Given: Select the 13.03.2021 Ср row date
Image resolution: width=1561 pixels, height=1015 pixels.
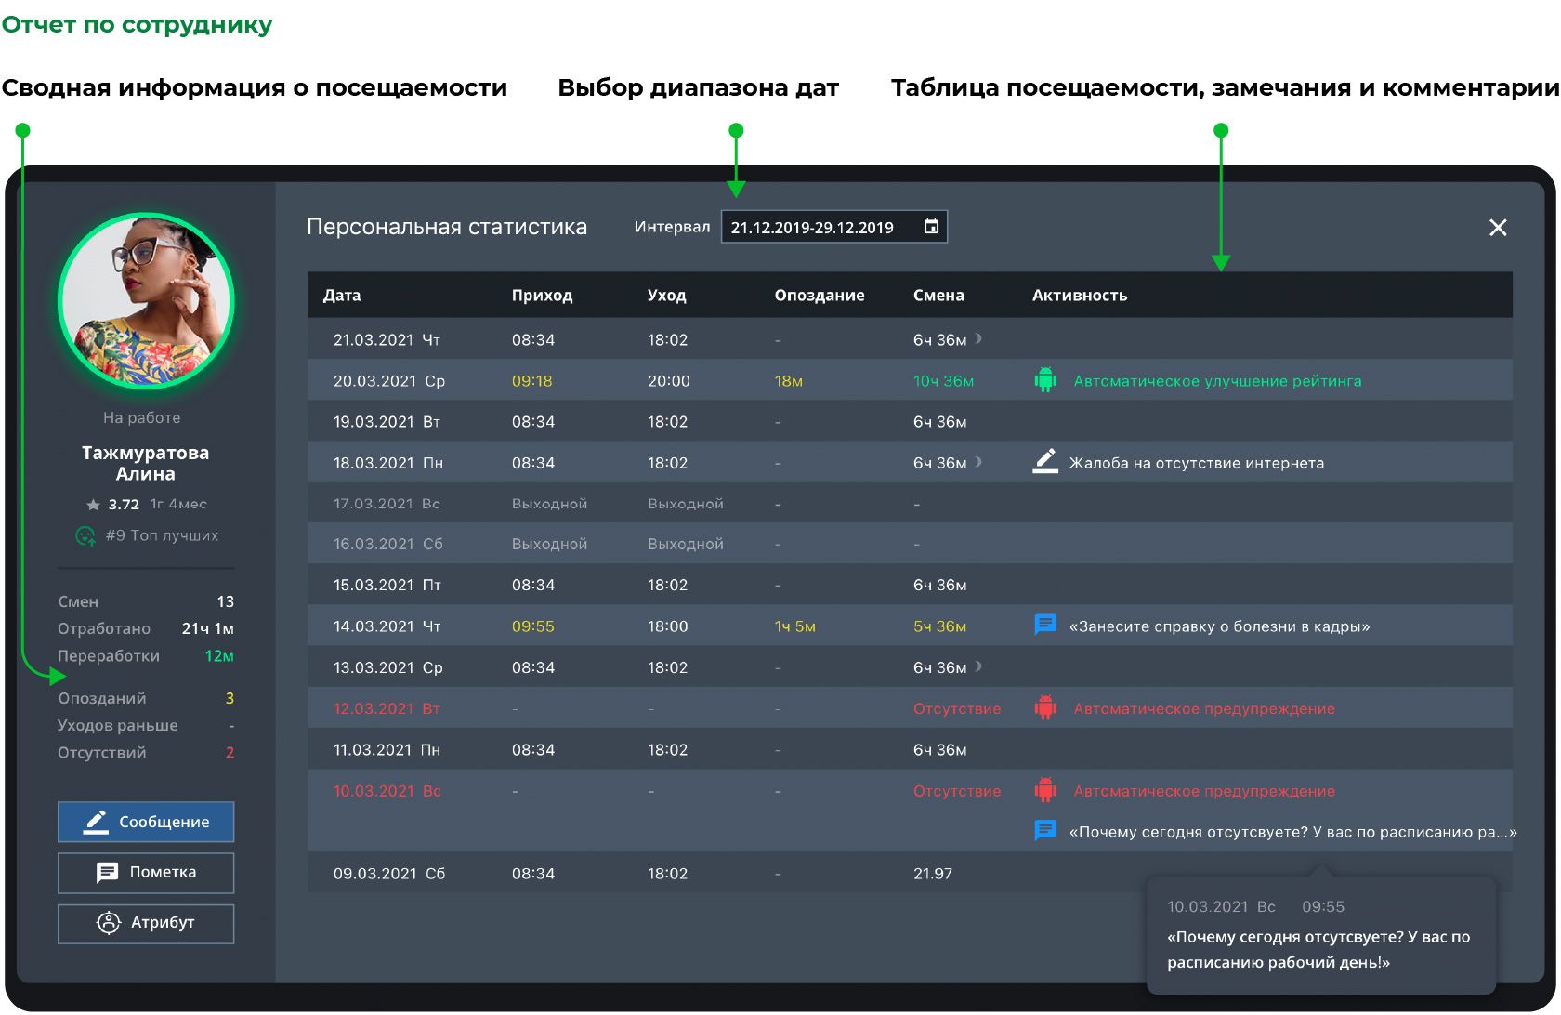Looking at the screenshot, I should tap(388, 667).
